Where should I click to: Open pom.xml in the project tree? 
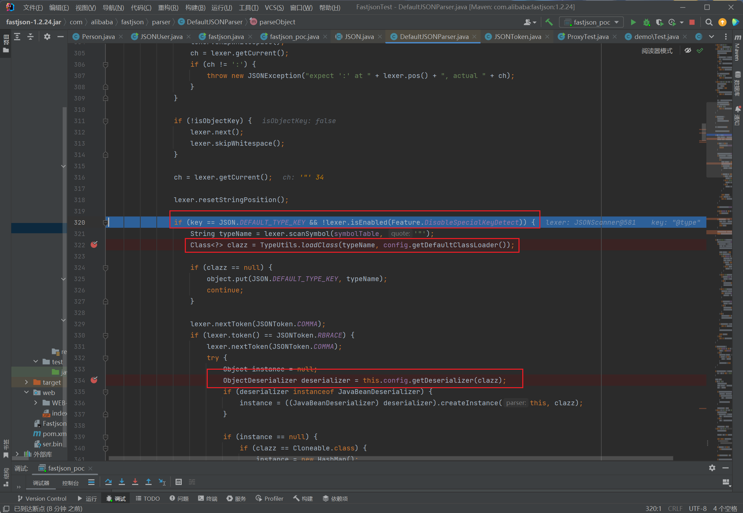pos(54,434)
